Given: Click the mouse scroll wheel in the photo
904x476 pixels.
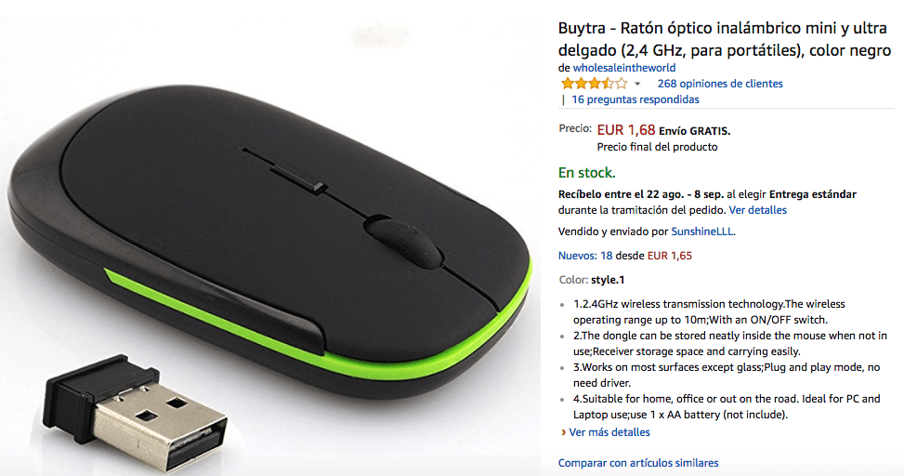Looking at the screenshot, I should click(x=402, y=241).
